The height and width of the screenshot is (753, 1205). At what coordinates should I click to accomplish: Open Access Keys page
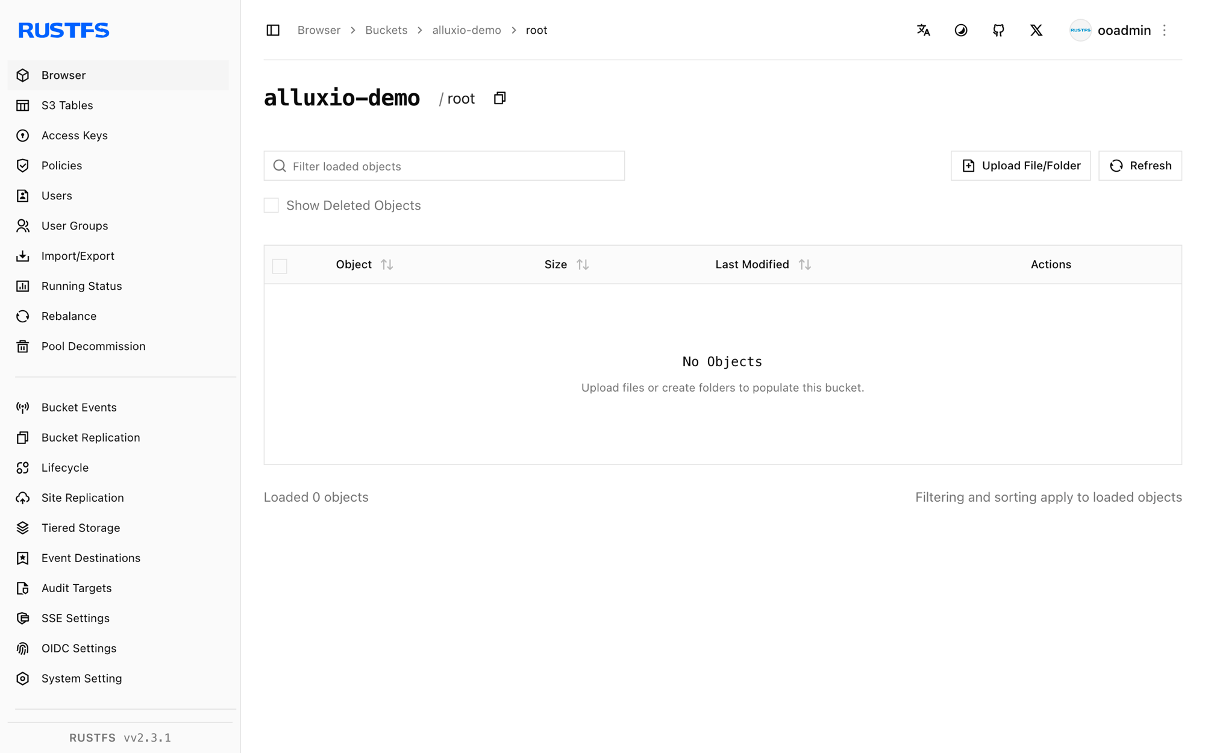click(x=118, y=136)
